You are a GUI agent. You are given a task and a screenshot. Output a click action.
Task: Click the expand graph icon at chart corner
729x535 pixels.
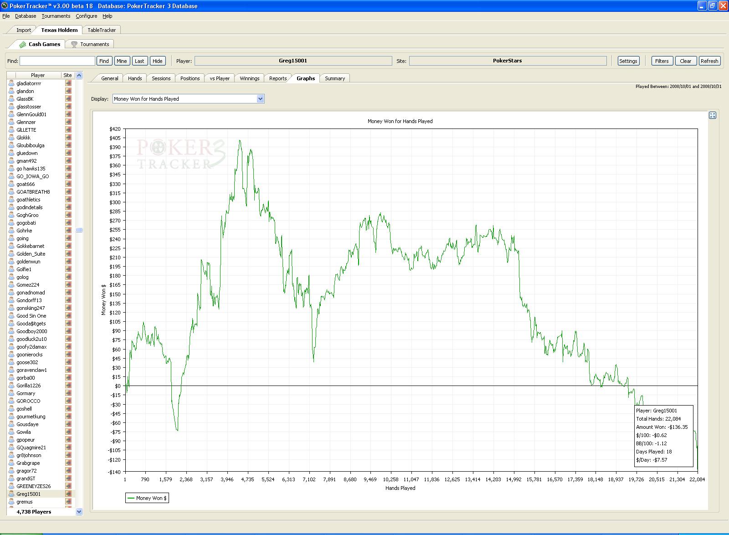[x=713, y=115]
